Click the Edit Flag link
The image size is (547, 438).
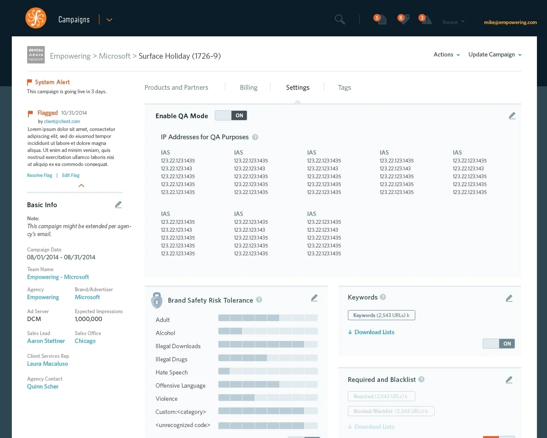71,175
